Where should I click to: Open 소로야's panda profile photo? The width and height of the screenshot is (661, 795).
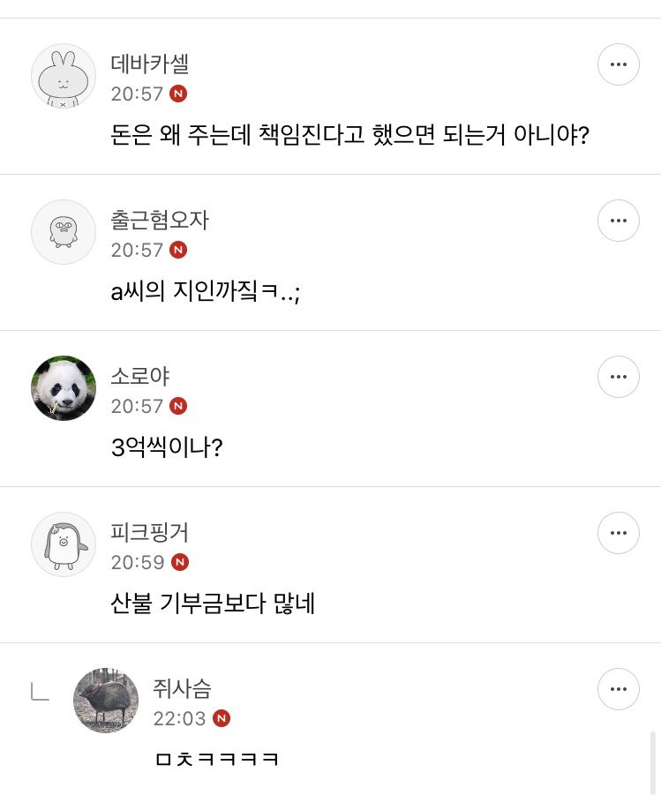pos(64,388)
